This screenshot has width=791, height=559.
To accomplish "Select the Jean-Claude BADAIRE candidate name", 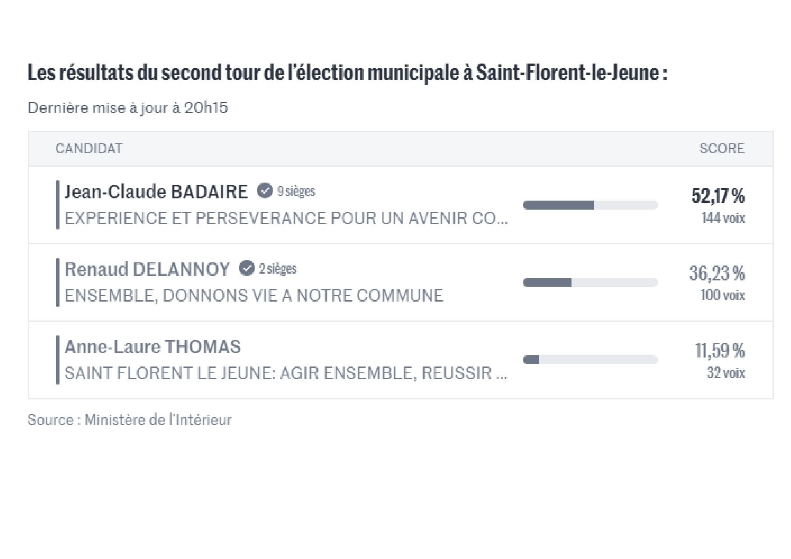I will [156, 192].
